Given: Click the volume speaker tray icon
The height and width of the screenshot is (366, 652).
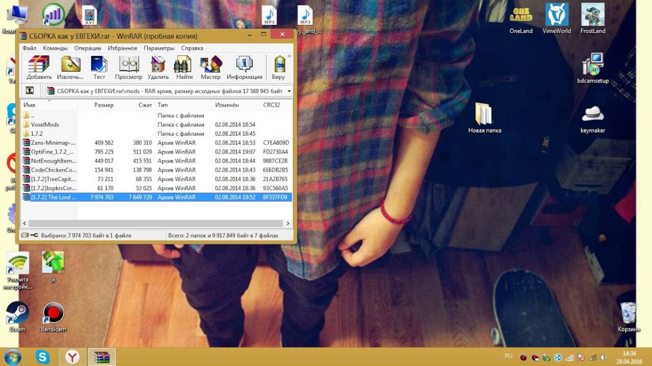Looking at the screenshot, I should [603, 357].
